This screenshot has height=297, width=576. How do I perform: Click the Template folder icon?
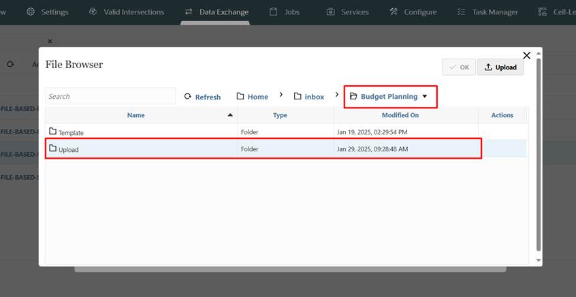click(x=53, y=131)
